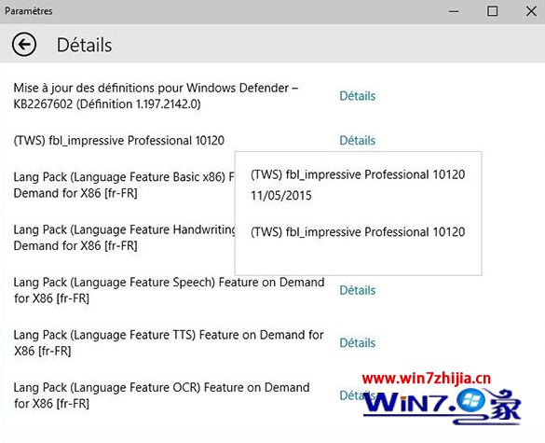Open Détails link for Windows Defender definitions update

[358, 96]
